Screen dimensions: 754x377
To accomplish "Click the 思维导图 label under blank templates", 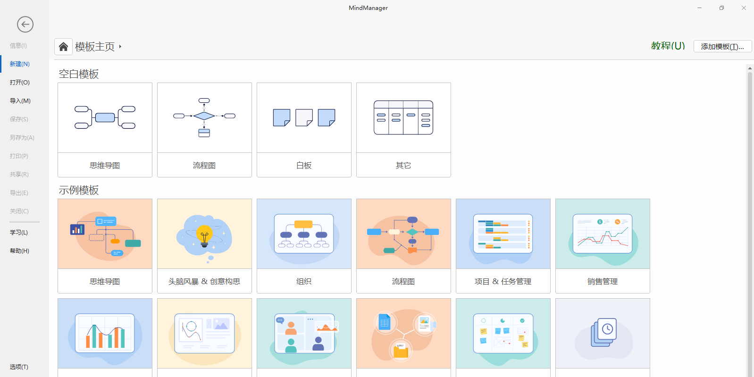I will [105, 166].
